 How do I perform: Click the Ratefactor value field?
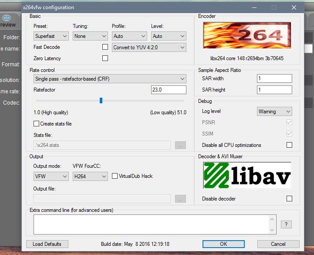pos(169,90)
